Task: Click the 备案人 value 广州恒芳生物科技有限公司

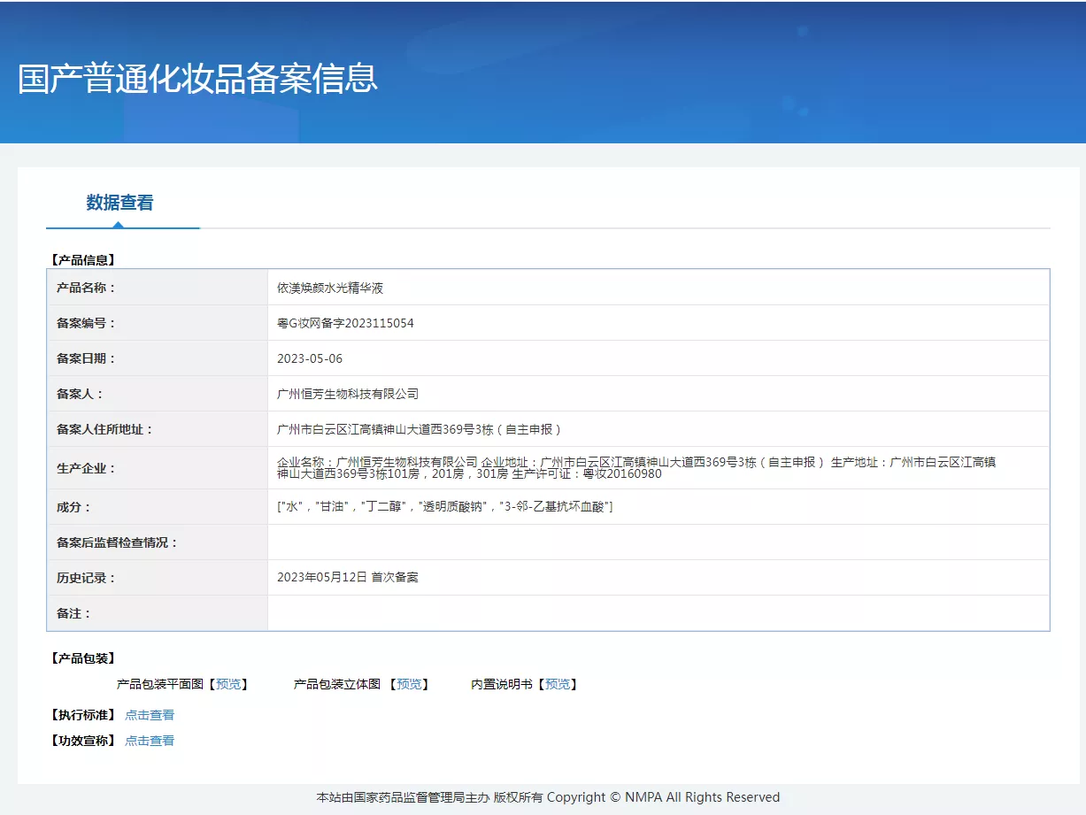Action: (x=348, y=394)
